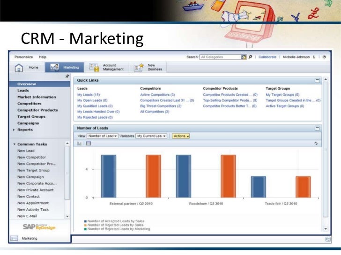Open All Competitors (3) link

[x=155, y=112]
